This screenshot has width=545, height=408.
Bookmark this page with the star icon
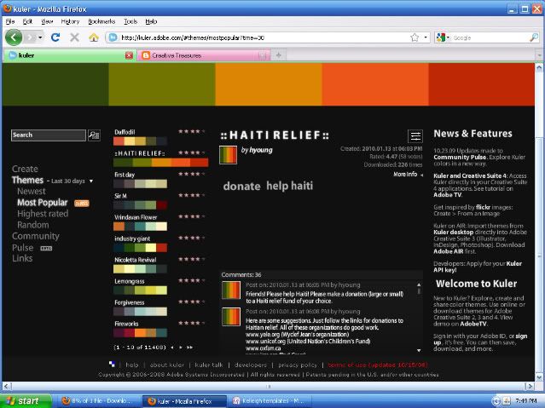(x=415, y=37)
